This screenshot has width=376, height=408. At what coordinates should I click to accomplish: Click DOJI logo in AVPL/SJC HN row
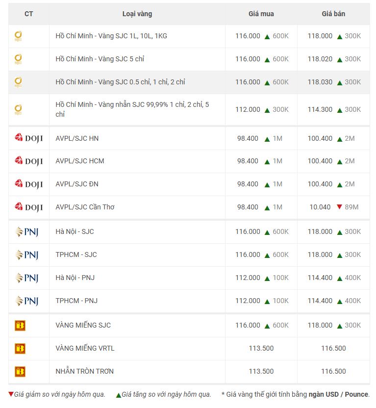coord(28,138)
